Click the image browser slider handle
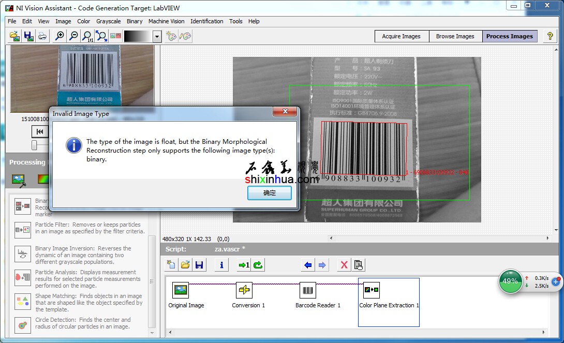The image size is (564, 343). click(34, 145)
